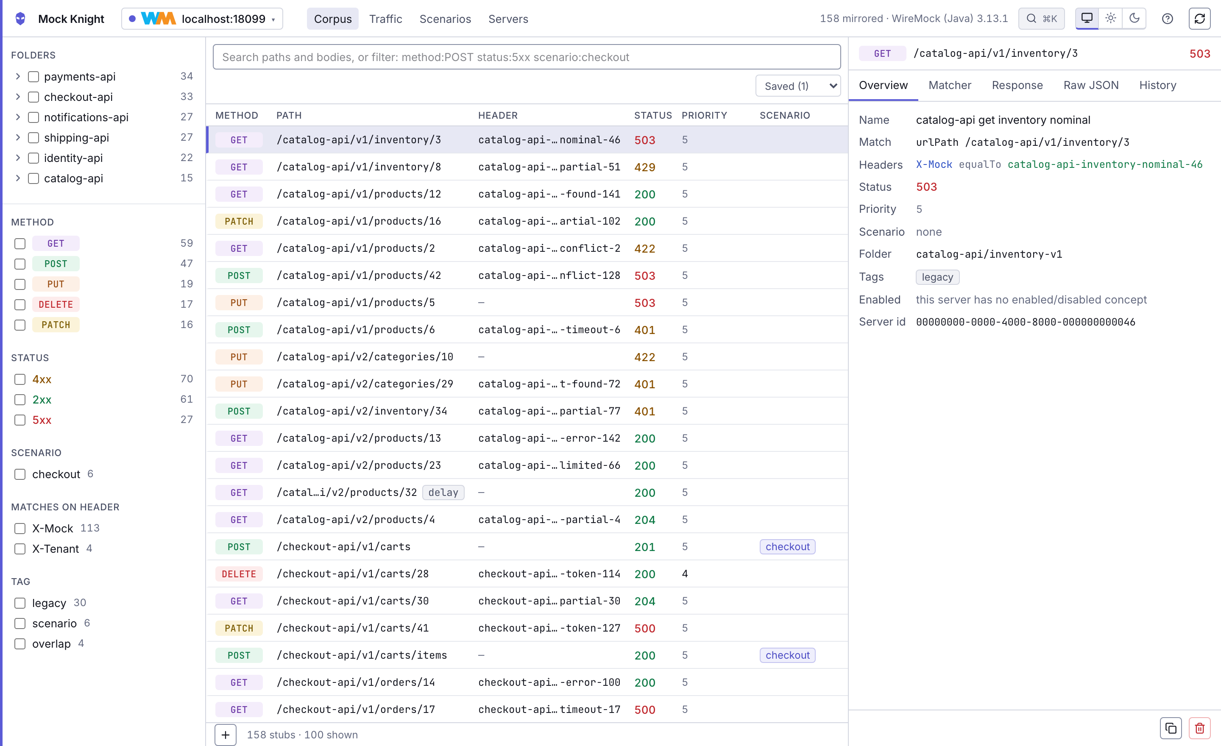Image resolution: width=1221 pixels, height=746 pixels.
Task: Click the Server id value text
Action: pos(1025,323)
